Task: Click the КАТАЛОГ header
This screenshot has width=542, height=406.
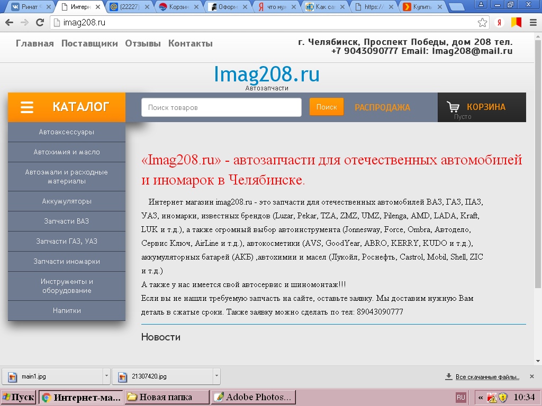Action: click(67, 107)
